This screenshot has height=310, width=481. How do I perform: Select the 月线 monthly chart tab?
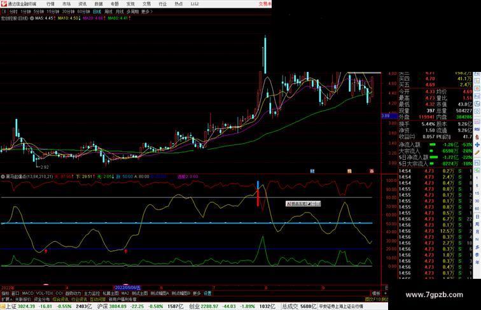coord(120,11)
